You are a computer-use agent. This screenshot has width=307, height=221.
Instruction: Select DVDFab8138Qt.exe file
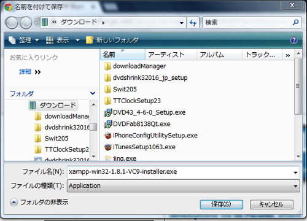click(x=137, y=124)
